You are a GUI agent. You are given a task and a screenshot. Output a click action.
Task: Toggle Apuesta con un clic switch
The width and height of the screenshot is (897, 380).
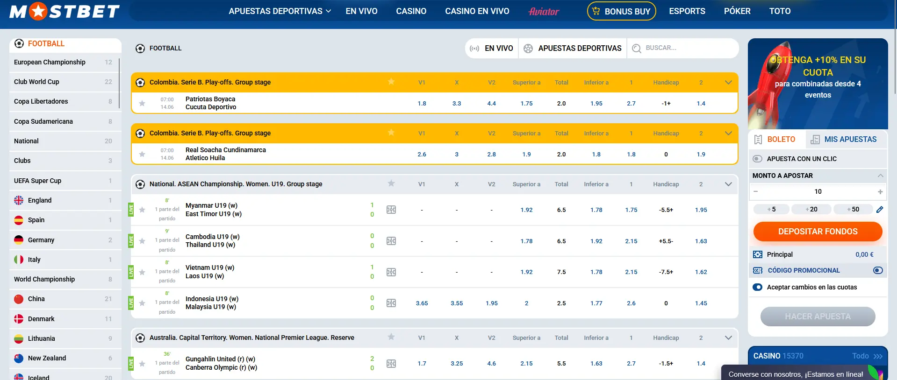[758, 159]
